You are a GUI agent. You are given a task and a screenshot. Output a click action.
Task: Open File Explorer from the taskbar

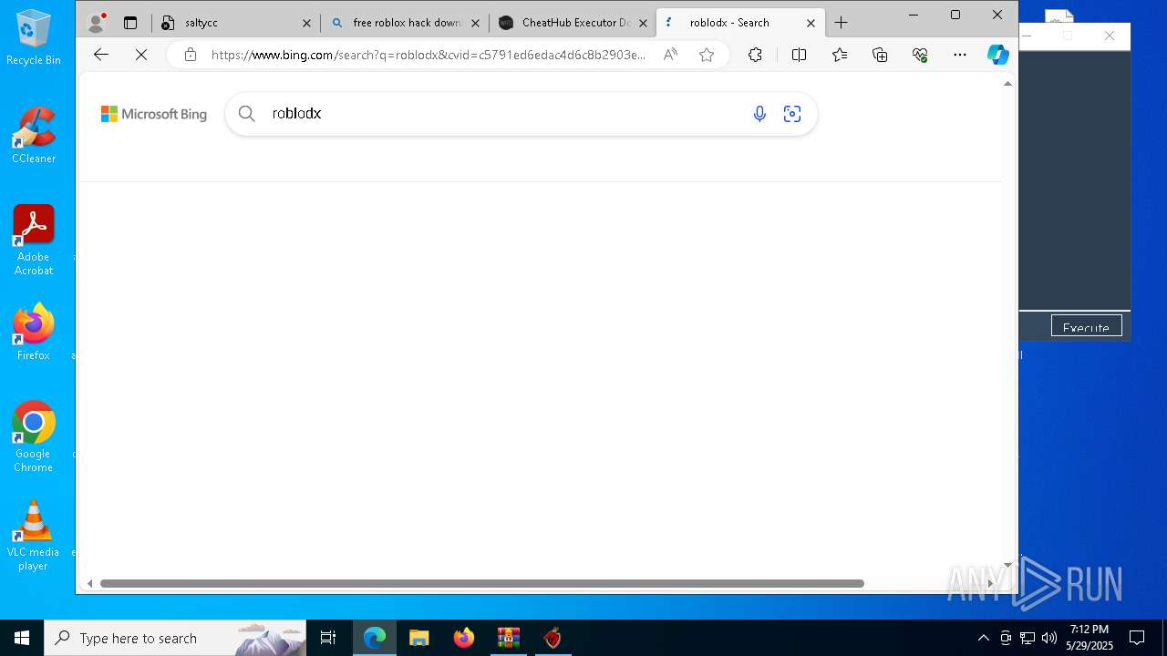(x=418, y=638)
